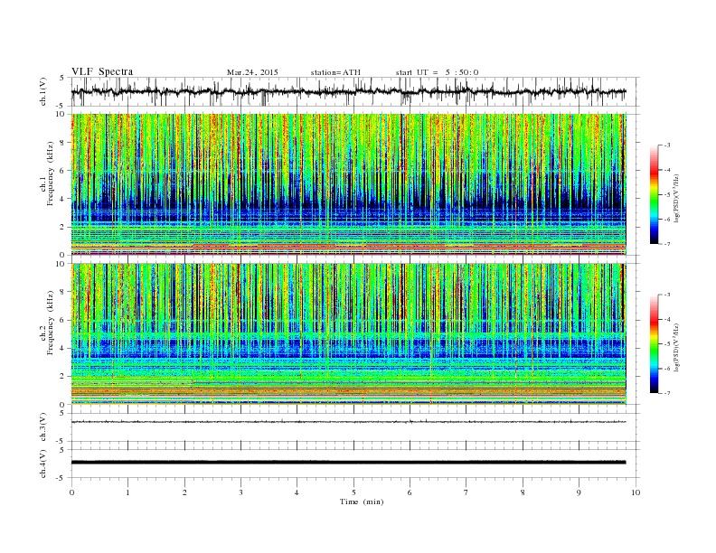Click the "Time (min)" axis label
This screenshot has width=716, height=553.
362,501
